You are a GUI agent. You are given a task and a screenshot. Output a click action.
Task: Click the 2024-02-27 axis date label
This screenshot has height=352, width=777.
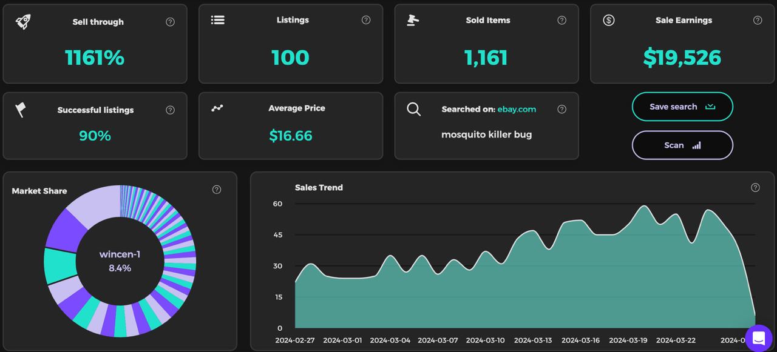point(295,340)
